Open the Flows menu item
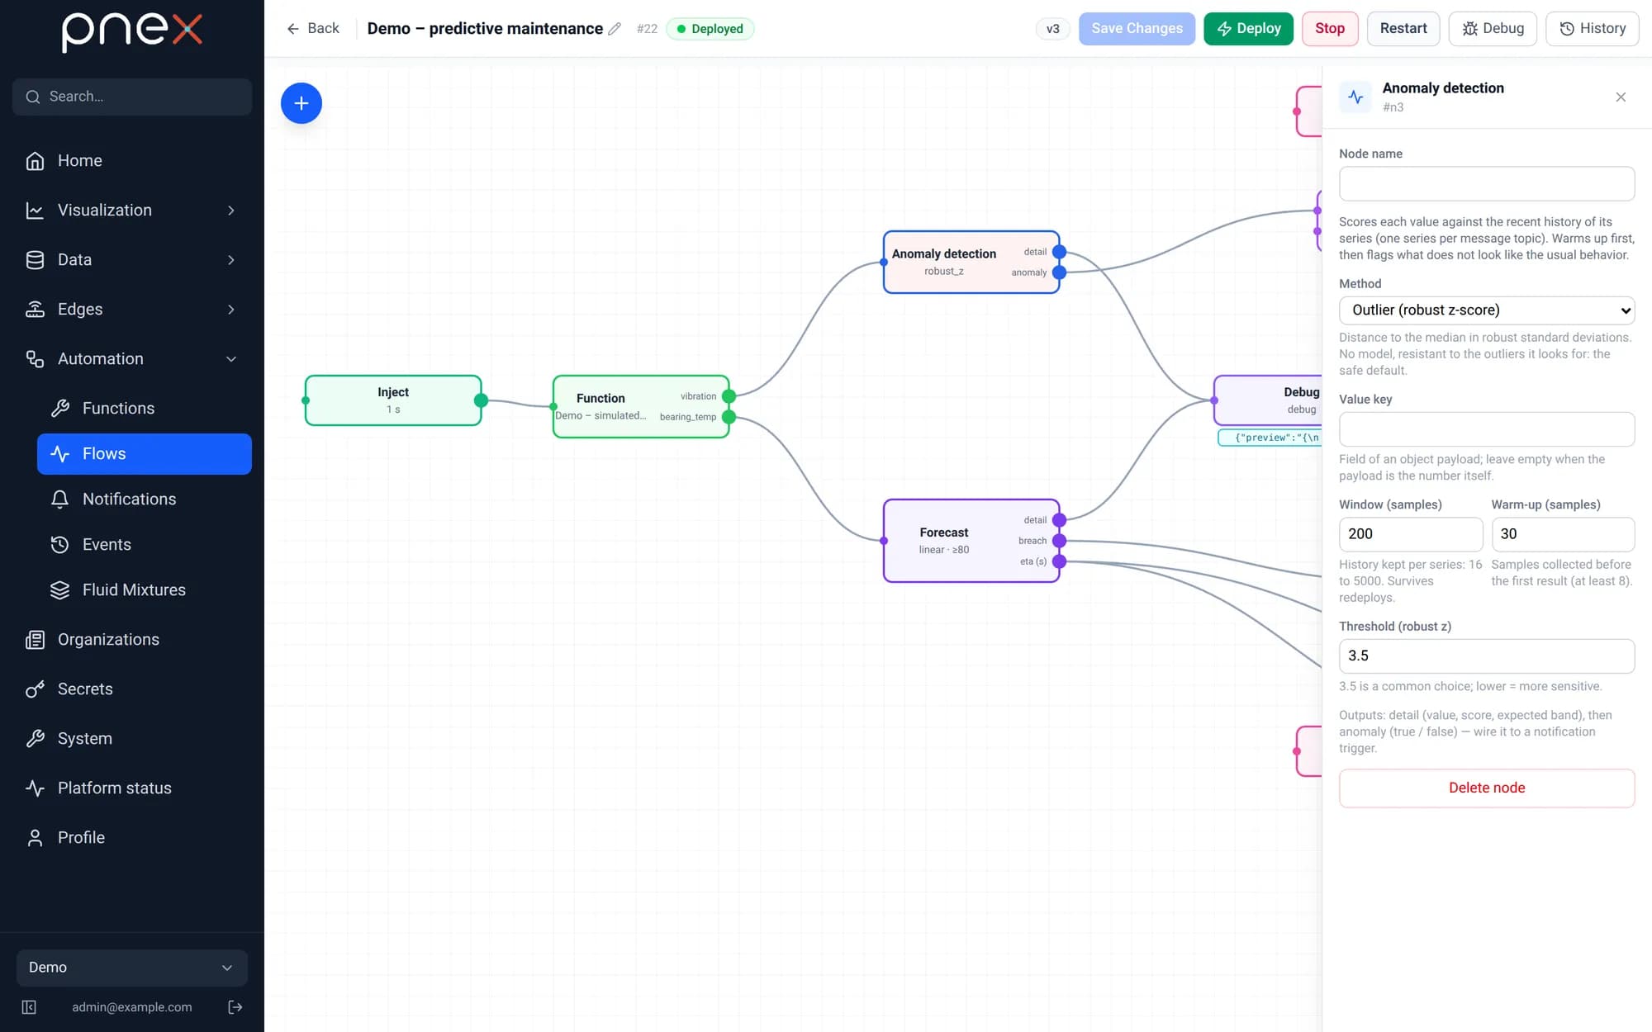The height and width of the screenshot is (1032, 1652). pos(145,454)
